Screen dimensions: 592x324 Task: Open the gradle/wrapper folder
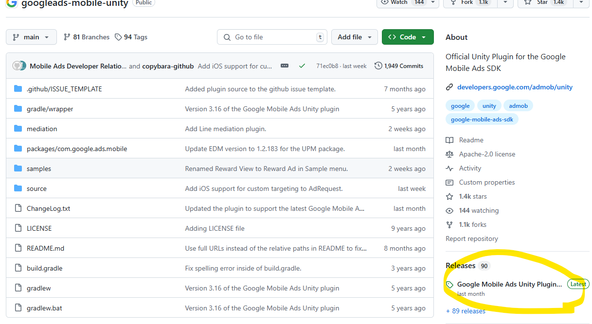pos(50,109)
